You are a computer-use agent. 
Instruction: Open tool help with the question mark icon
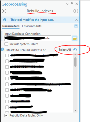tap(76, 26)
